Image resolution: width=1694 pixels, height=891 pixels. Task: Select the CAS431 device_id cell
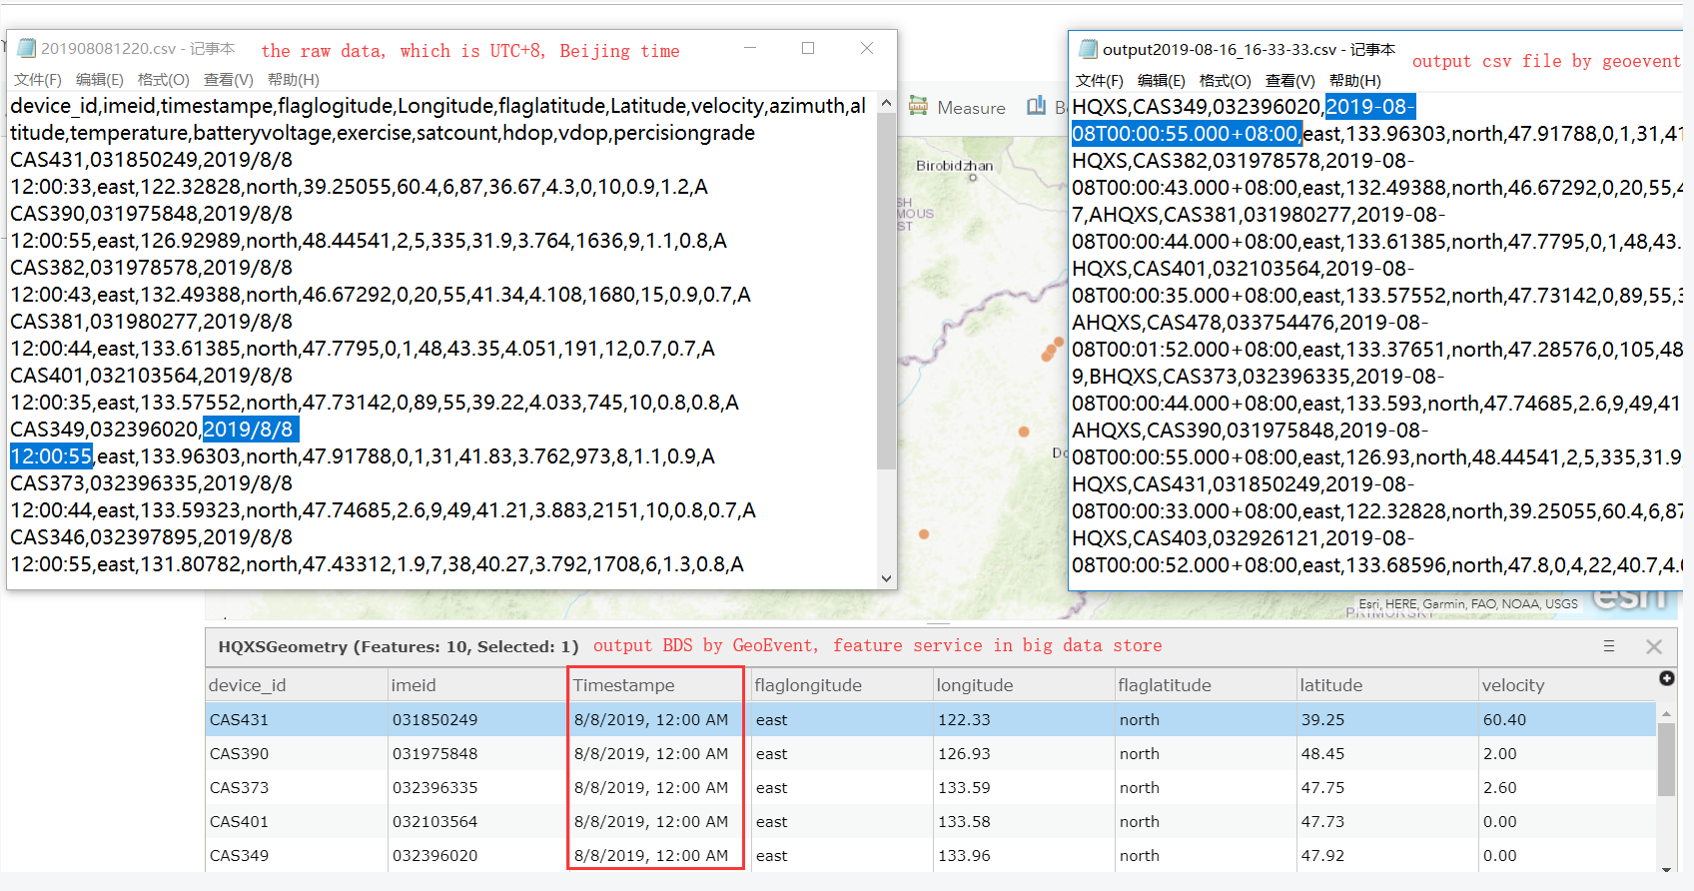coord(297,719)
